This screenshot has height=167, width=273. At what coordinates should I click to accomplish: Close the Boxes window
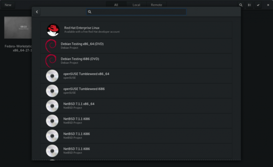pos(268,5)
